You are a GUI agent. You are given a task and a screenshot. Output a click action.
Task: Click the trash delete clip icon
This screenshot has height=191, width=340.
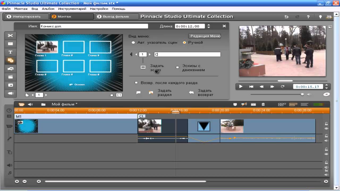tap(263, 105)
